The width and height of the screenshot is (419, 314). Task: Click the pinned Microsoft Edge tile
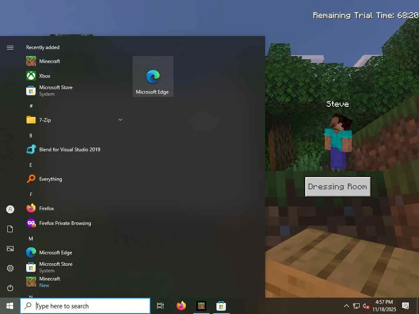coord(153,76)
